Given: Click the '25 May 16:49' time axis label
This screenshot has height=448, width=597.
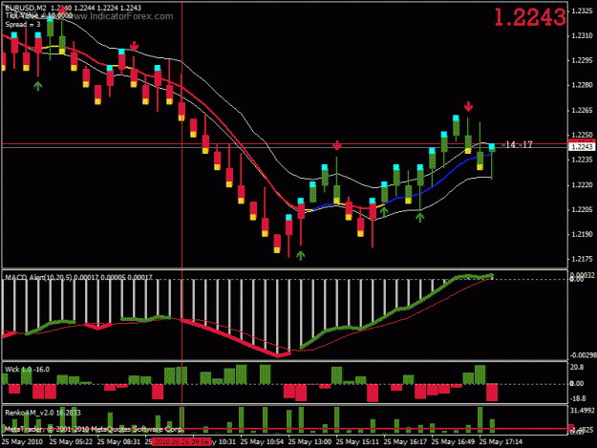Looking at the screenshot, I should [453, 442].
